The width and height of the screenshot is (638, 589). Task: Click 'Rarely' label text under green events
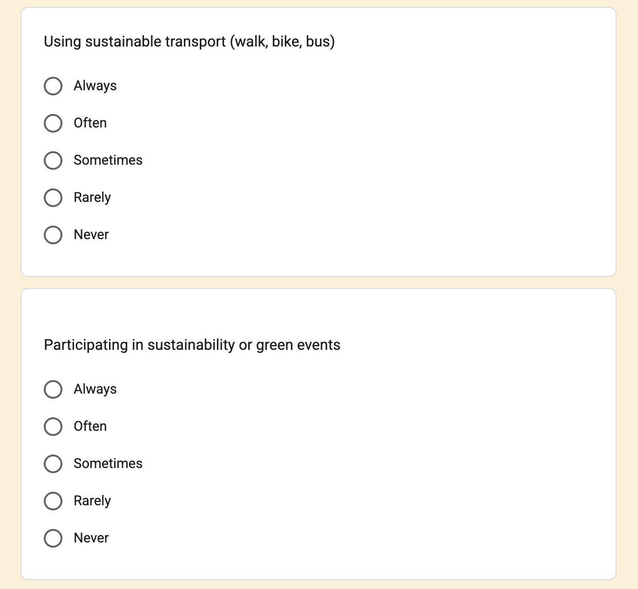[x=92, y=501]
